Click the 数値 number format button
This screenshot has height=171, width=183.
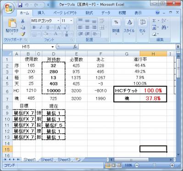point(116,27)
